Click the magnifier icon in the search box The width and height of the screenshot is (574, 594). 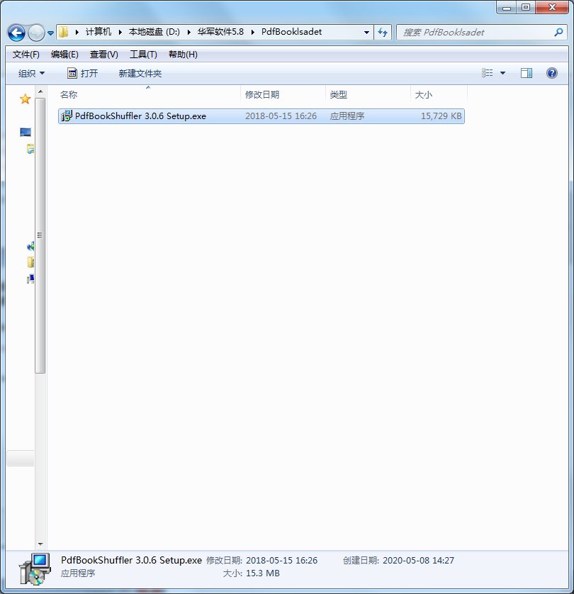coord(559,33)
